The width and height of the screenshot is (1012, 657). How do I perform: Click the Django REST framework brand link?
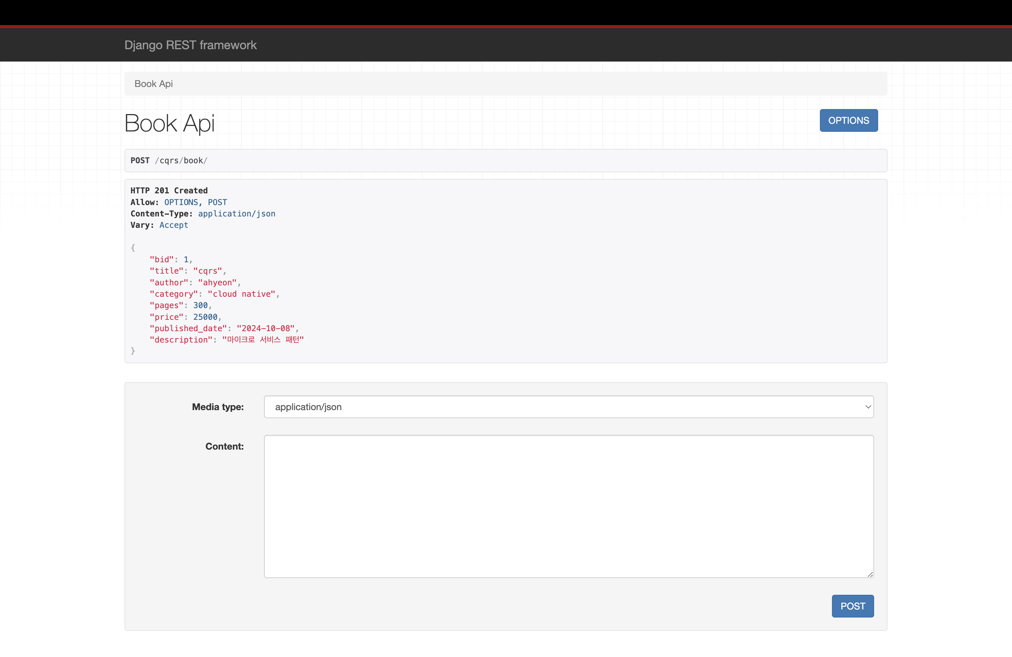point(190,45)
